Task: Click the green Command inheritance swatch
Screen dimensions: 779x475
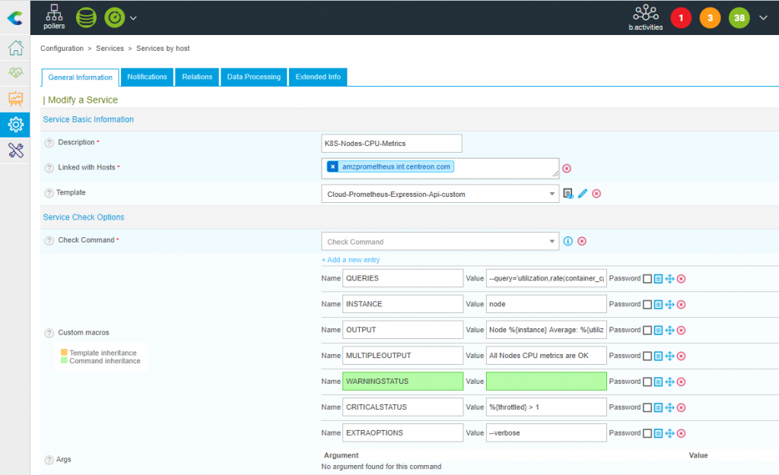Action: coord(64,360)
